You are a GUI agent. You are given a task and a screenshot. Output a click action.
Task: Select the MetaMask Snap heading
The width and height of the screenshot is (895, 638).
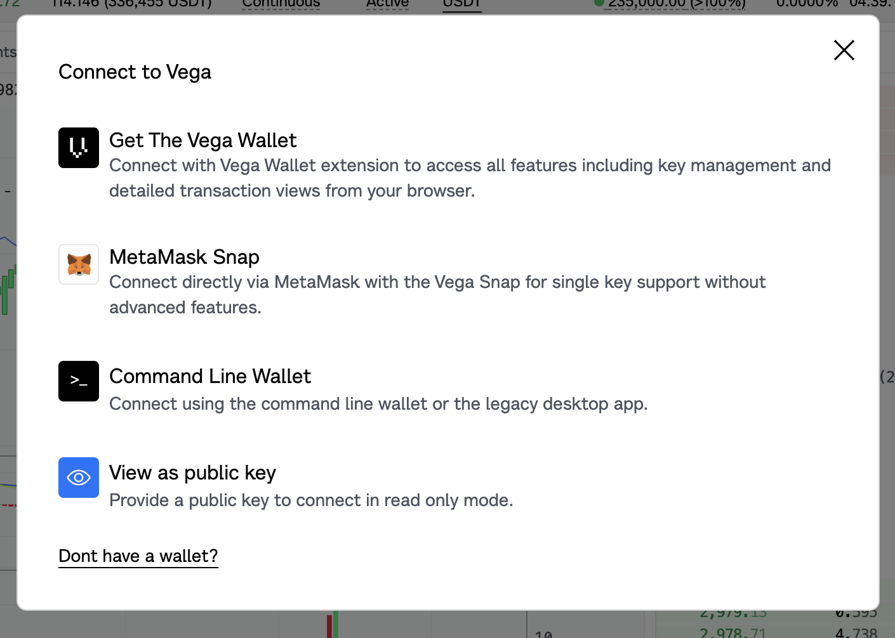tap(184, 257)
